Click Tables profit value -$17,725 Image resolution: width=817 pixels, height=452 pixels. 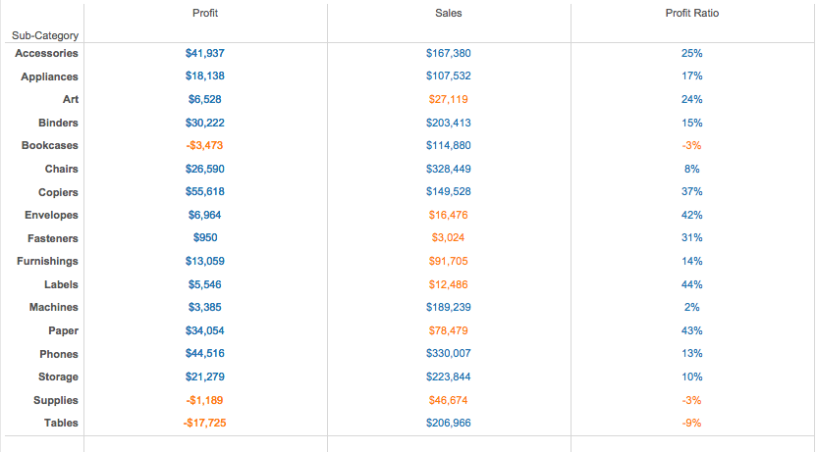click(205, 423)
